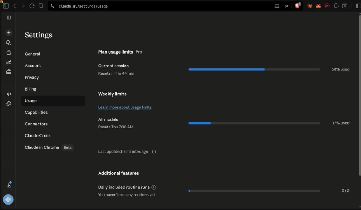Image resolution: width=361 pixels, height=210 pixels.
Task: Show info for Daily included routine runs
Action: click(x=153, y=187)
